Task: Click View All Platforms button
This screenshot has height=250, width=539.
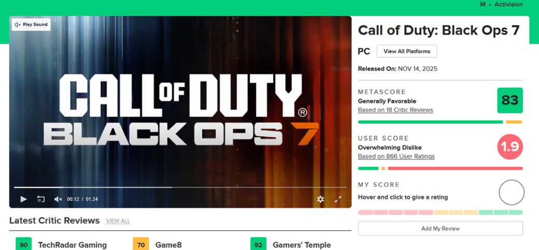Action: tap(407, 51)
